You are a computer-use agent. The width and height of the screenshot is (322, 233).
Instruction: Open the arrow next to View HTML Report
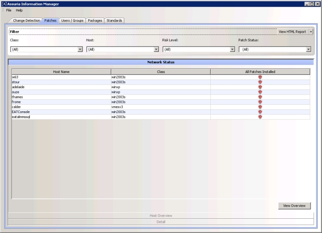tap(311, 32)
